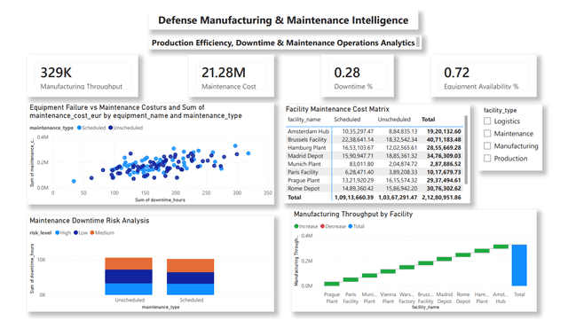Click the Medium risk level legend marker
Viewport: 568px width, 328px height.
tap(92, 232)
